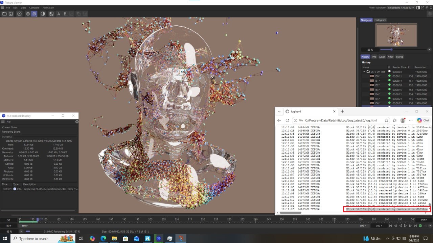Toggle the half-circle contrast display icon
This screenshot has width=433, height=243.
(x=43, y=14)
